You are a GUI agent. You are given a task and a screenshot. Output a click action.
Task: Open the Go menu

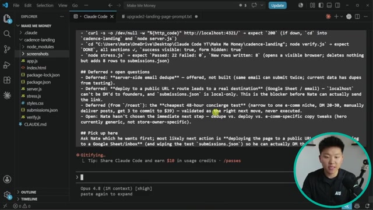[x=75, y=5]
